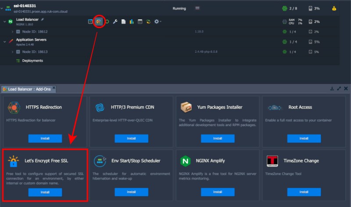Install the HTTPS Redirection add-on
351x207 pixels.
point(45,138)
